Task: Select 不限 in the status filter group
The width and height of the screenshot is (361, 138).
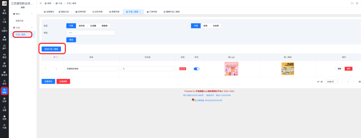Action: (196, 26)
